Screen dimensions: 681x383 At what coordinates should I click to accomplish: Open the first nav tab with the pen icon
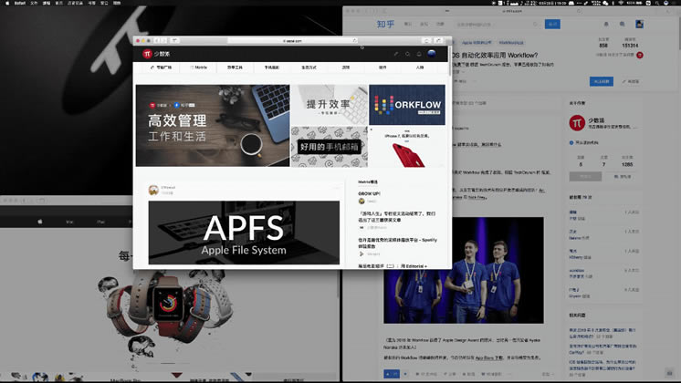click(x=161, y=67)
